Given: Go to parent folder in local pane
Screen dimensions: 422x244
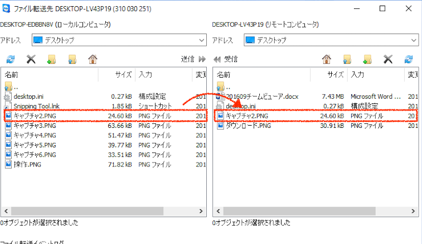Looking at the screenshot, I should (x=72, y=59).
